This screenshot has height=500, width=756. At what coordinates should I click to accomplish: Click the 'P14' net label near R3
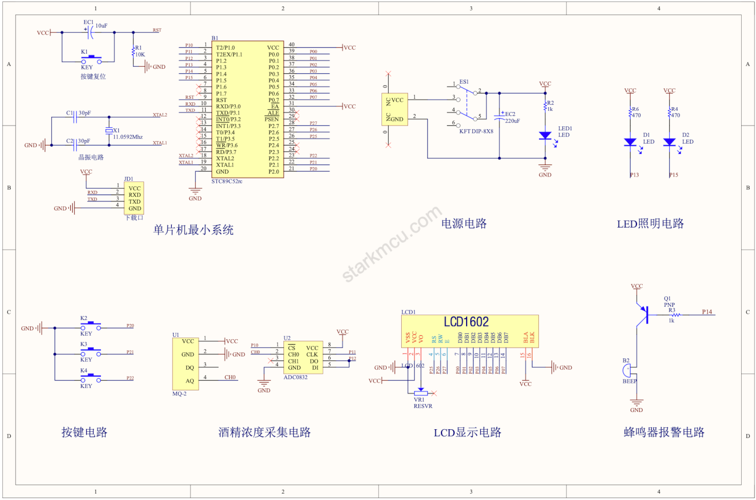pos(707,312)
